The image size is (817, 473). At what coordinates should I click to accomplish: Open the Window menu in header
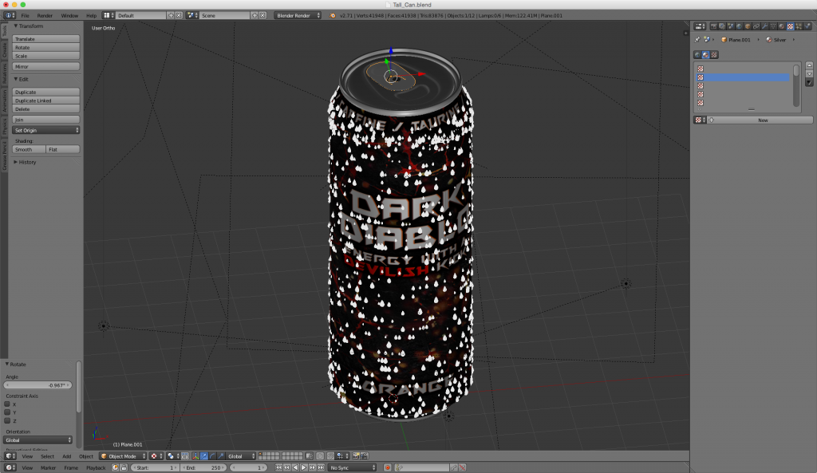pyautogui.click(x=69, y=15)
